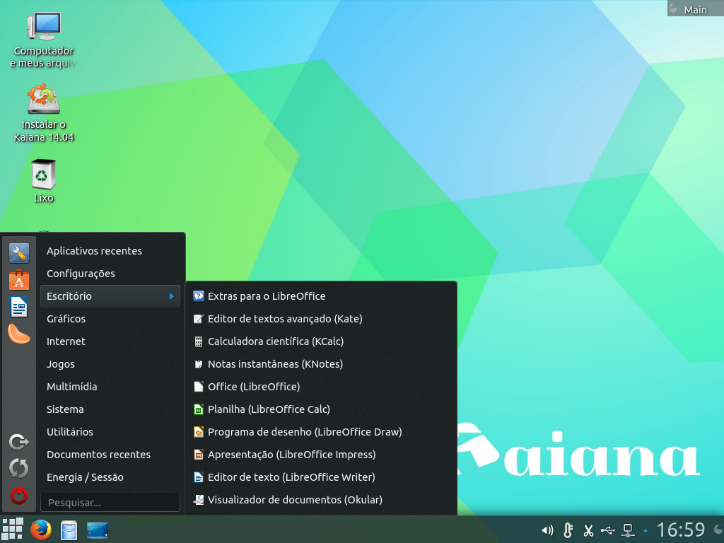
Task: Open Energia / Sessão menu entry
Action: point(110,477)
